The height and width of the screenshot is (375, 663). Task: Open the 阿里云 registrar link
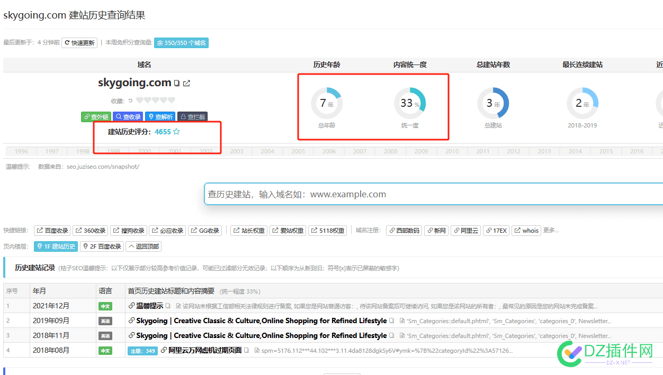[x=465, y=231]
